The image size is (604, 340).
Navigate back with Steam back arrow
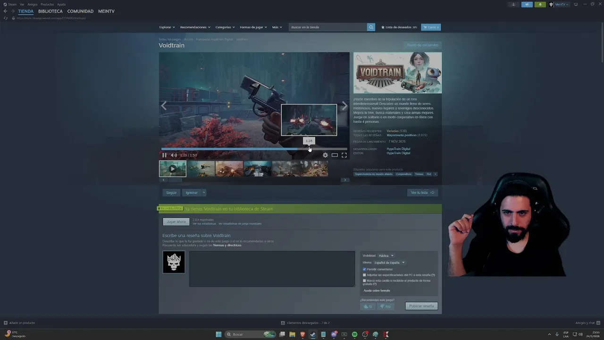6,11
